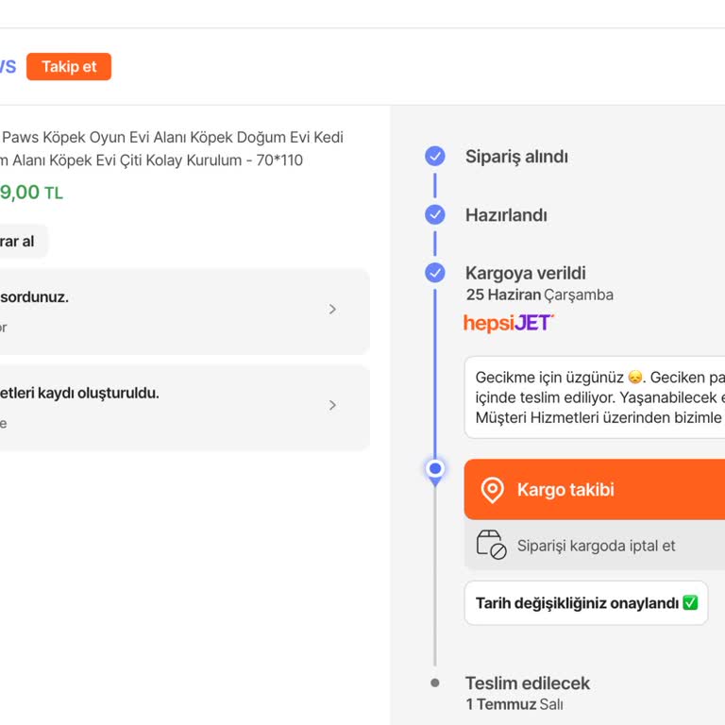Click the Kargoya verildi checkmark icon
The image size is (725, 725).
click(x=435, y=273)
